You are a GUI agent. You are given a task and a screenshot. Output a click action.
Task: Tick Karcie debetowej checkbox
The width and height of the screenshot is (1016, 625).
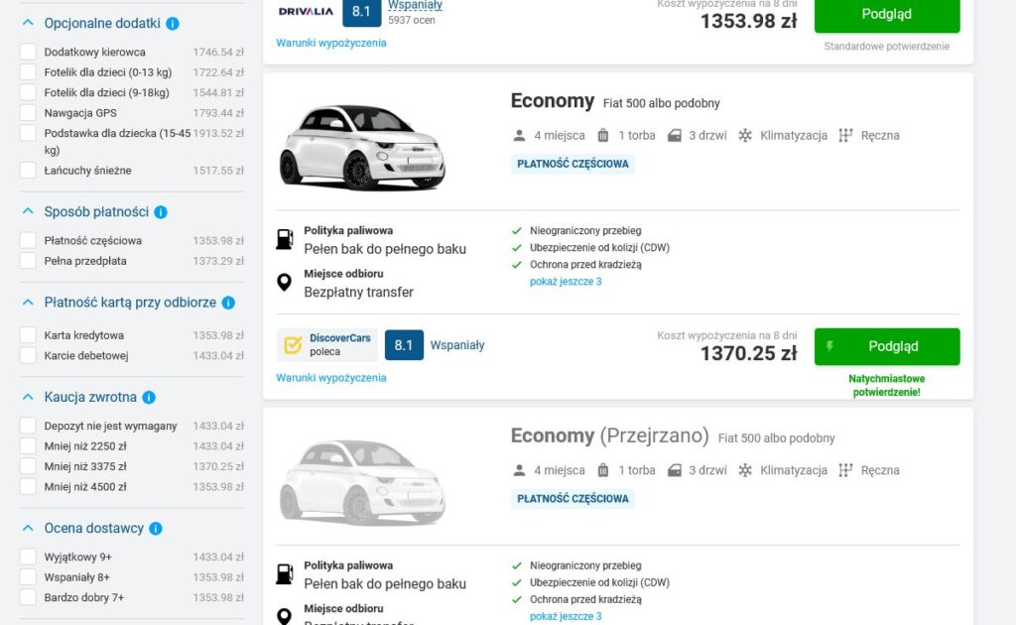point(28,355)
